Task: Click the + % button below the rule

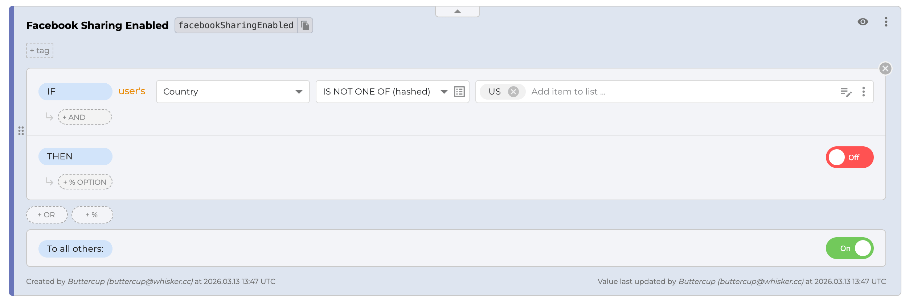Action: [92, 215]
